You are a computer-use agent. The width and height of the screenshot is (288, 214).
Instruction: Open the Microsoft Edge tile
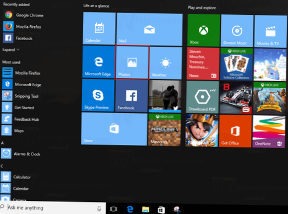coord(99,62)
